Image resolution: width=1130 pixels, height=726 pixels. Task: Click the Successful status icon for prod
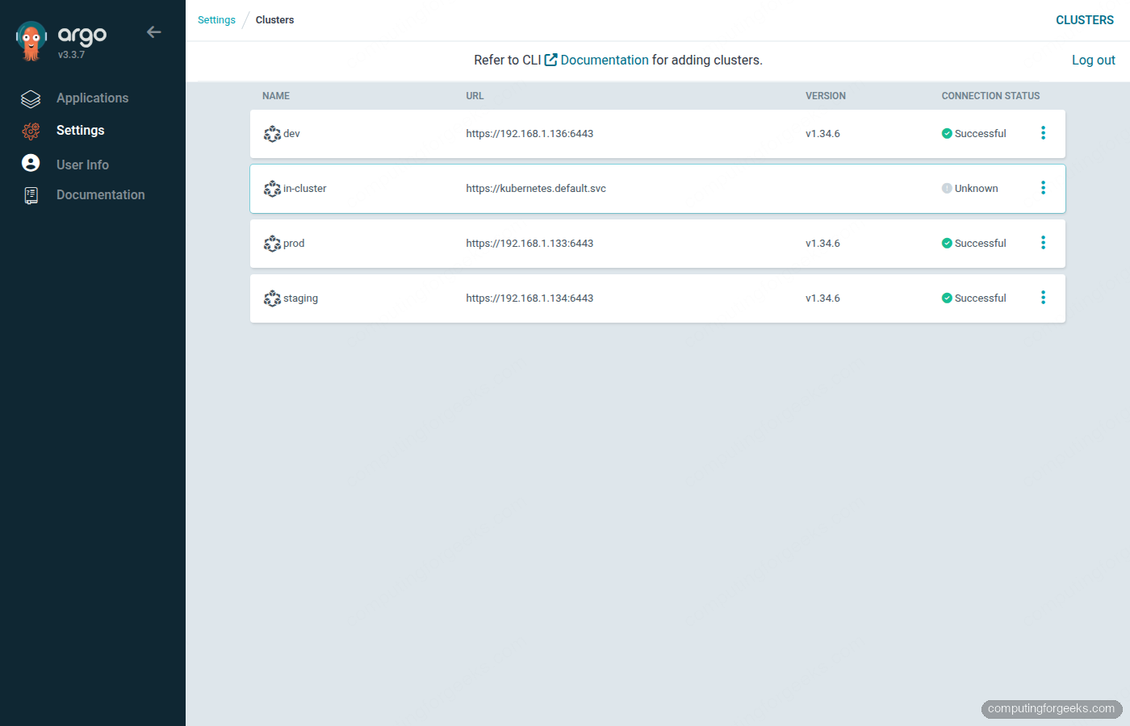coord(946,243)
